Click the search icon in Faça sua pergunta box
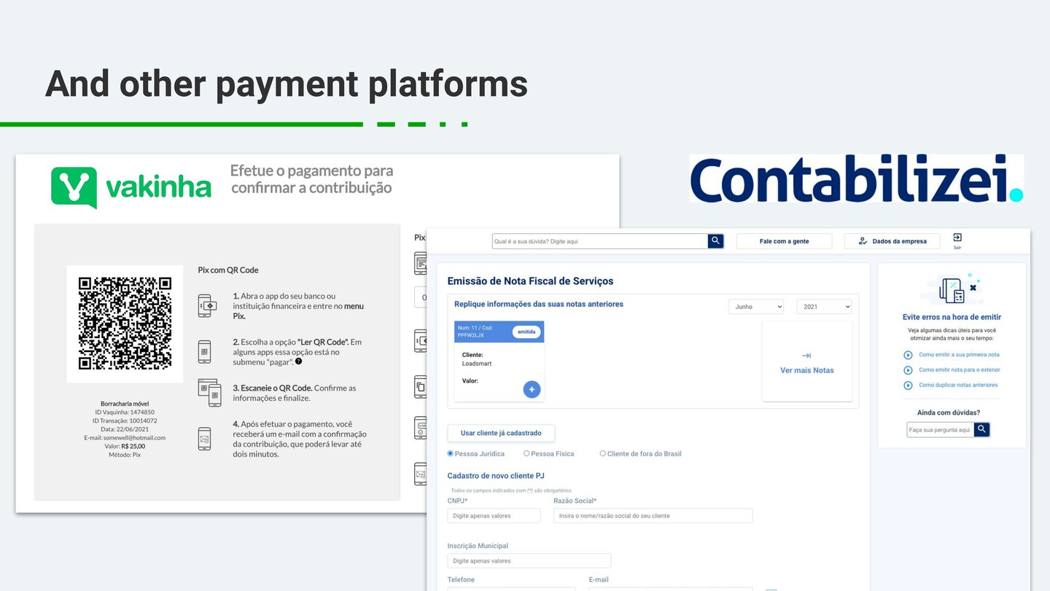This screenshot has height=591, width=1050. 982,429
